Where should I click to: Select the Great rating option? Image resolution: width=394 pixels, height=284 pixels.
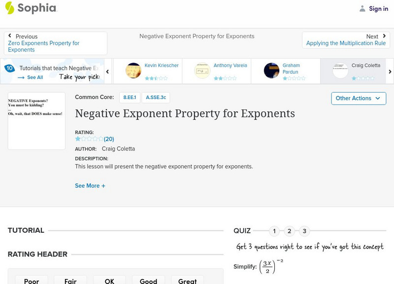[187, 281]
